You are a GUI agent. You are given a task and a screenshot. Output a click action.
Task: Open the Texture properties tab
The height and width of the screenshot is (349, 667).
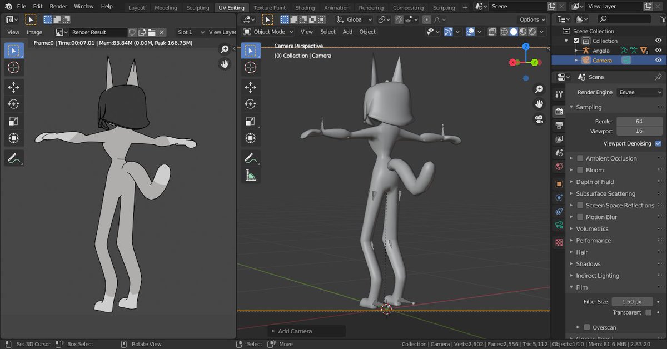click(x=559, y=242)
